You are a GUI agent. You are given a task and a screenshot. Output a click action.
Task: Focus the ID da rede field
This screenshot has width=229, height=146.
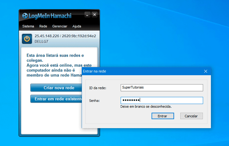[x=161, y=88]
